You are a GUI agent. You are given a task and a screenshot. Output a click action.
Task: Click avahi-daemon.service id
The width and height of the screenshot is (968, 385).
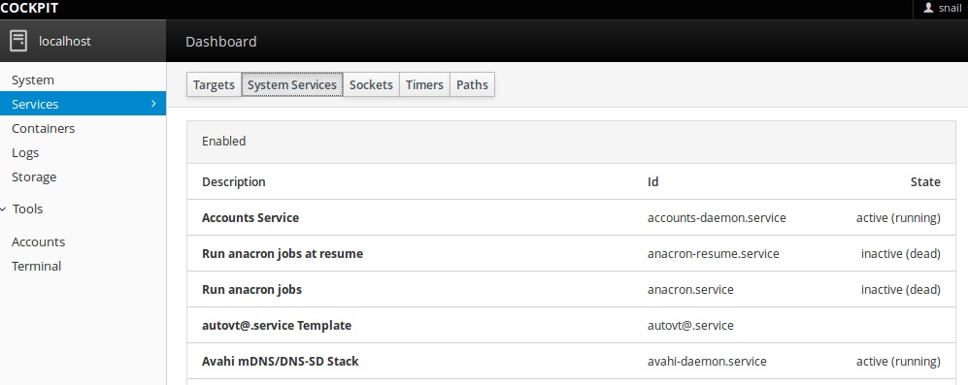point(707,361)
